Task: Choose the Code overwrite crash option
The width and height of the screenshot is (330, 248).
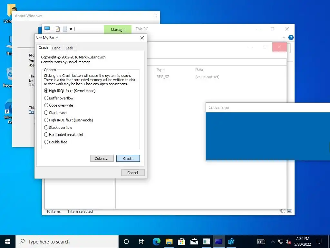Action: [x=59, y=105]
